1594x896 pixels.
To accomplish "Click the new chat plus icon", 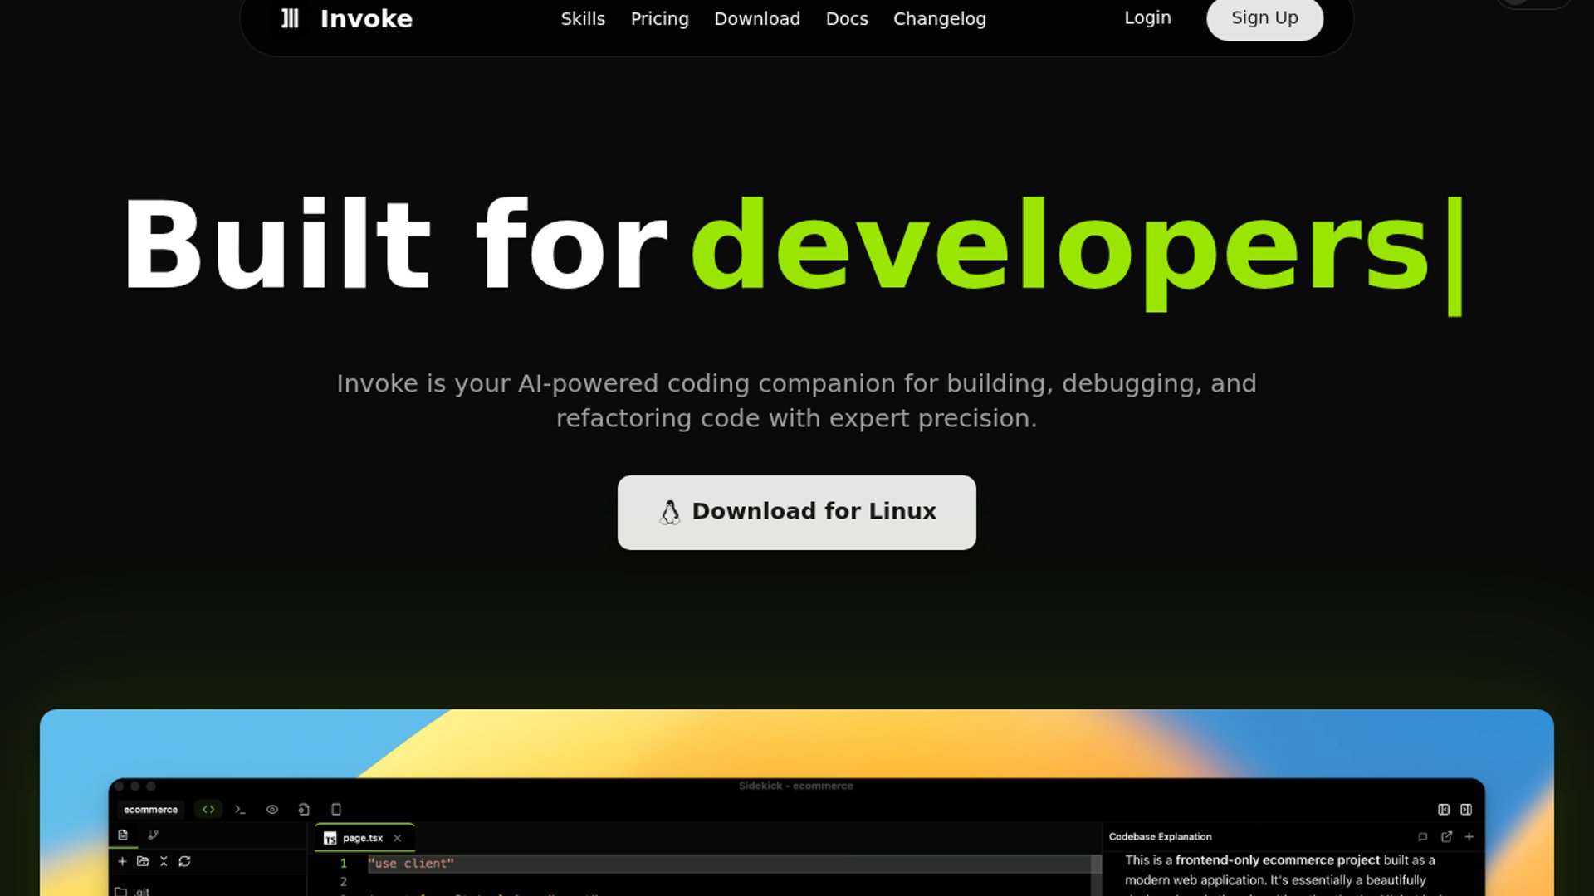I will tap(1469, 836).
